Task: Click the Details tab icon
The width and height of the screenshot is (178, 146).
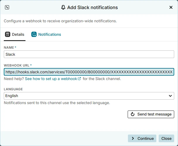Action: pos(8,34)
